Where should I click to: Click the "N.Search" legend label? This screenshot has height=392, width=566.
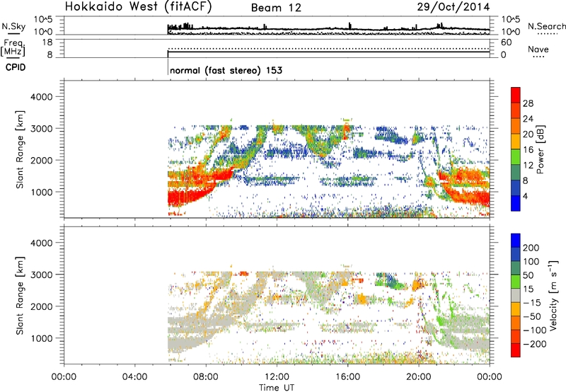tap(546, 26)
